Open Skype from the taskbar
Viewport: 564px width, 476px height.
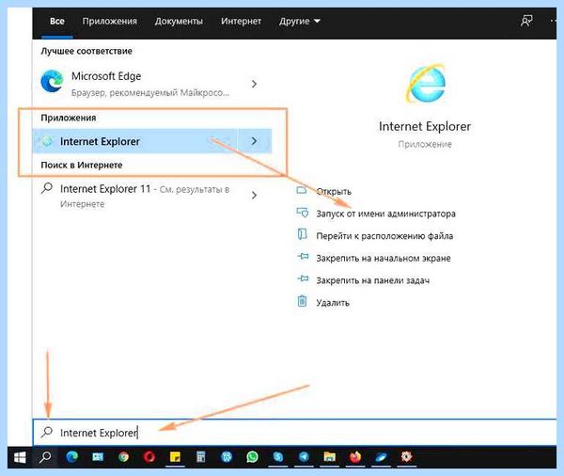(x=278, y=457)
